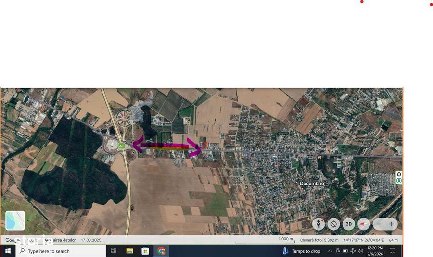This screenshot has width=433, height=257.
Task: Open the Temps to drop weather widget
Action: tap(302, 251)
